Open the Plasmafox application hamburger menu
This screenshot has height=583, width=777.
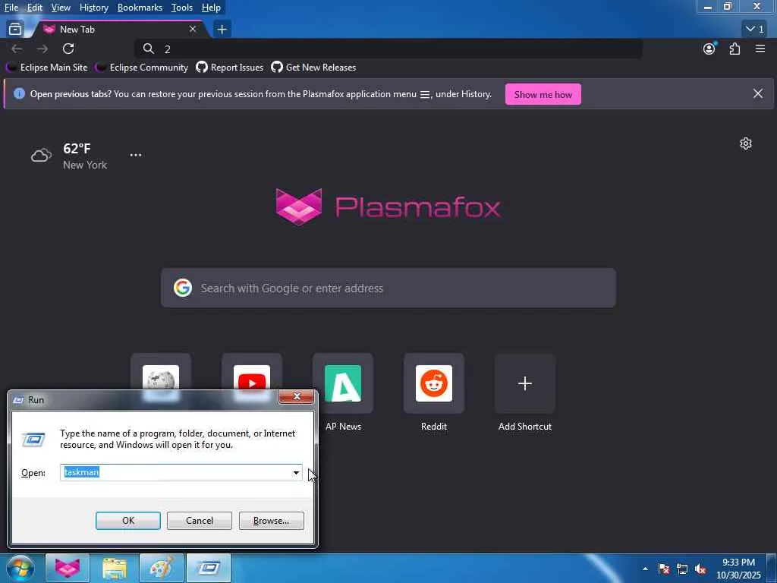tap(760, 49)
